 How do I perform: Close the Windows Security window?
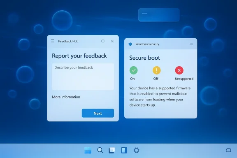tap(191, 44)
